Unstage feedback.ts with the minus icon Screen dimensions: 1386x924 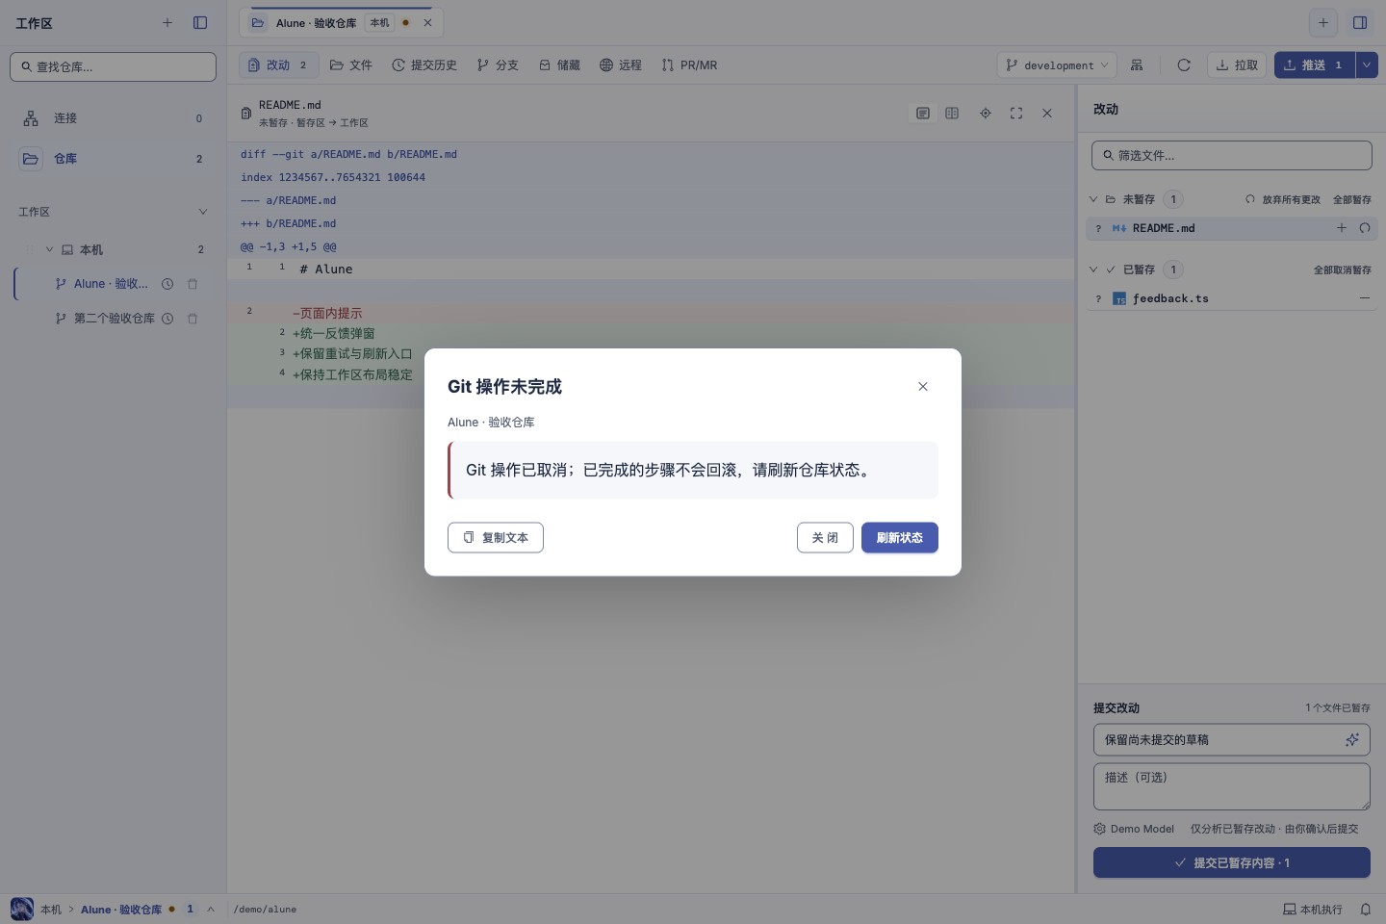click(1365, 298)
